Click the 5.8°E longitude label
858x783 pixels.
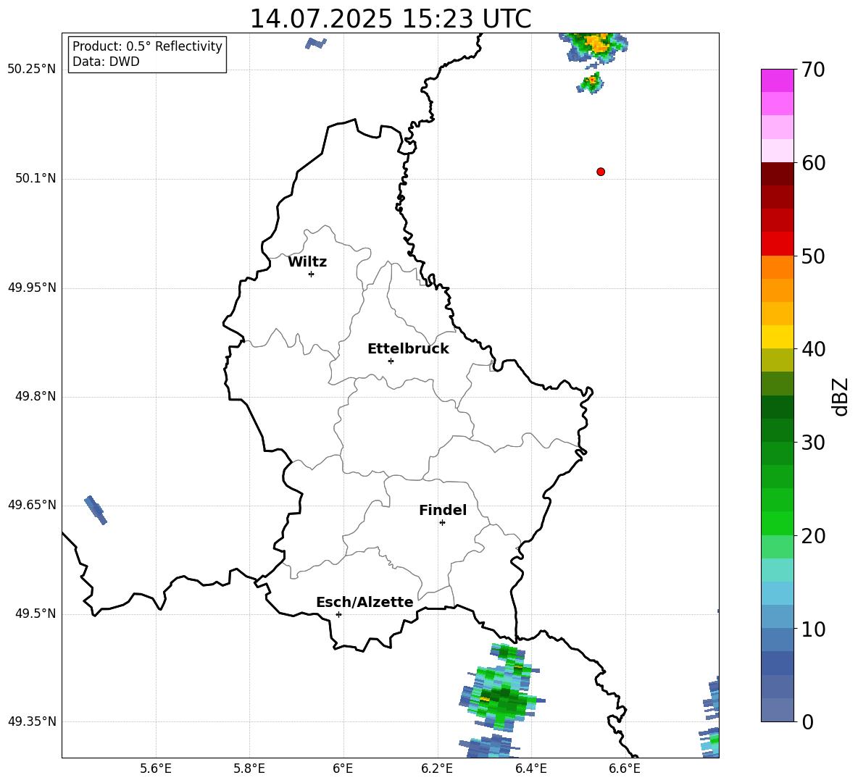pos(249,769)
